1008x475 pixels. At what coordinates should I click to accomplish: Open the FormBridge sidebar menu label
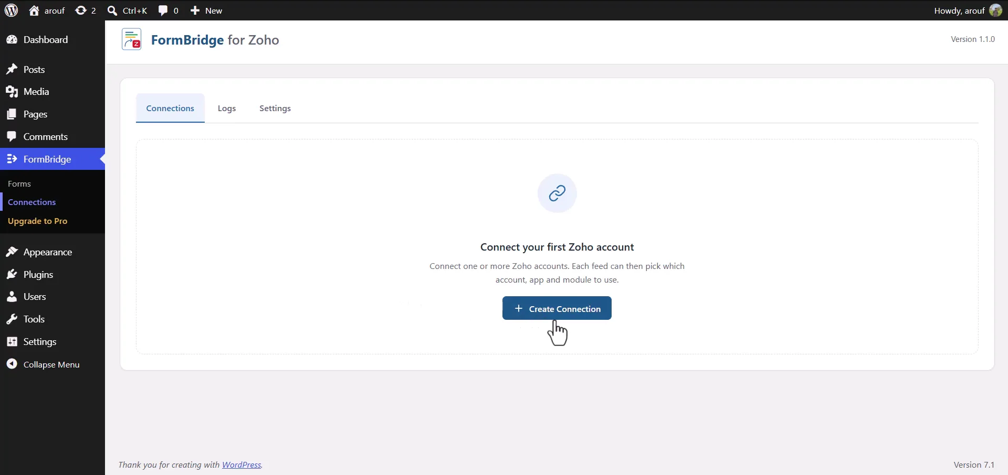(x=47, y=159)
